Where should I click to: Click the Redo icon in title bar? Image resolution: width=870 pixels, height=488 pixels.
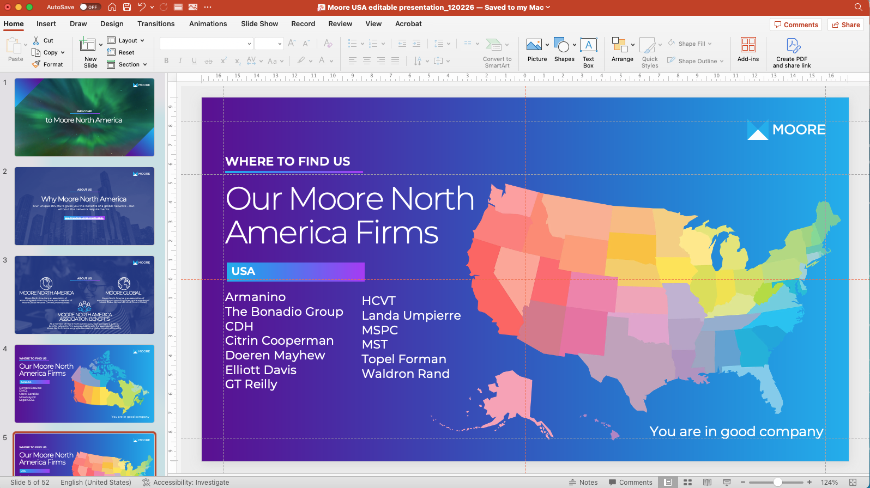coord(164,7)
